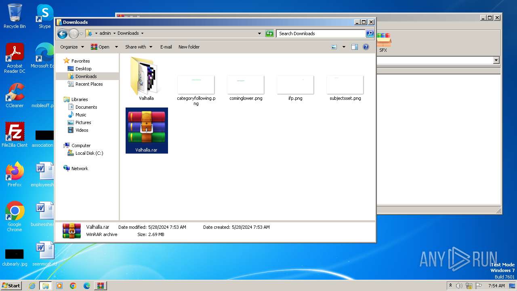The height and width of the screenshot is (291, 517).
Task: Expand the address bar previous locations dropdown
Action: click(259, 34)
